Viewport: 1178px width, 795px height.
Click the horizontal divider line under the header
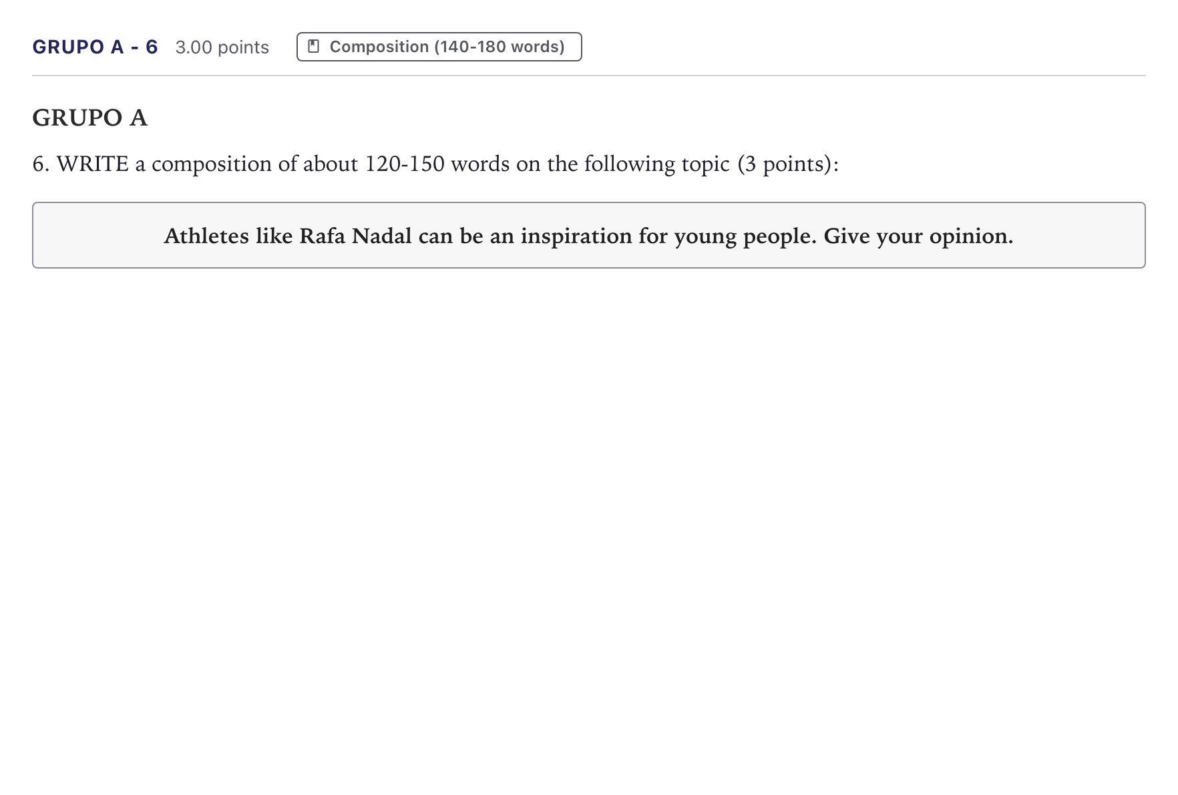coord(589,75)
